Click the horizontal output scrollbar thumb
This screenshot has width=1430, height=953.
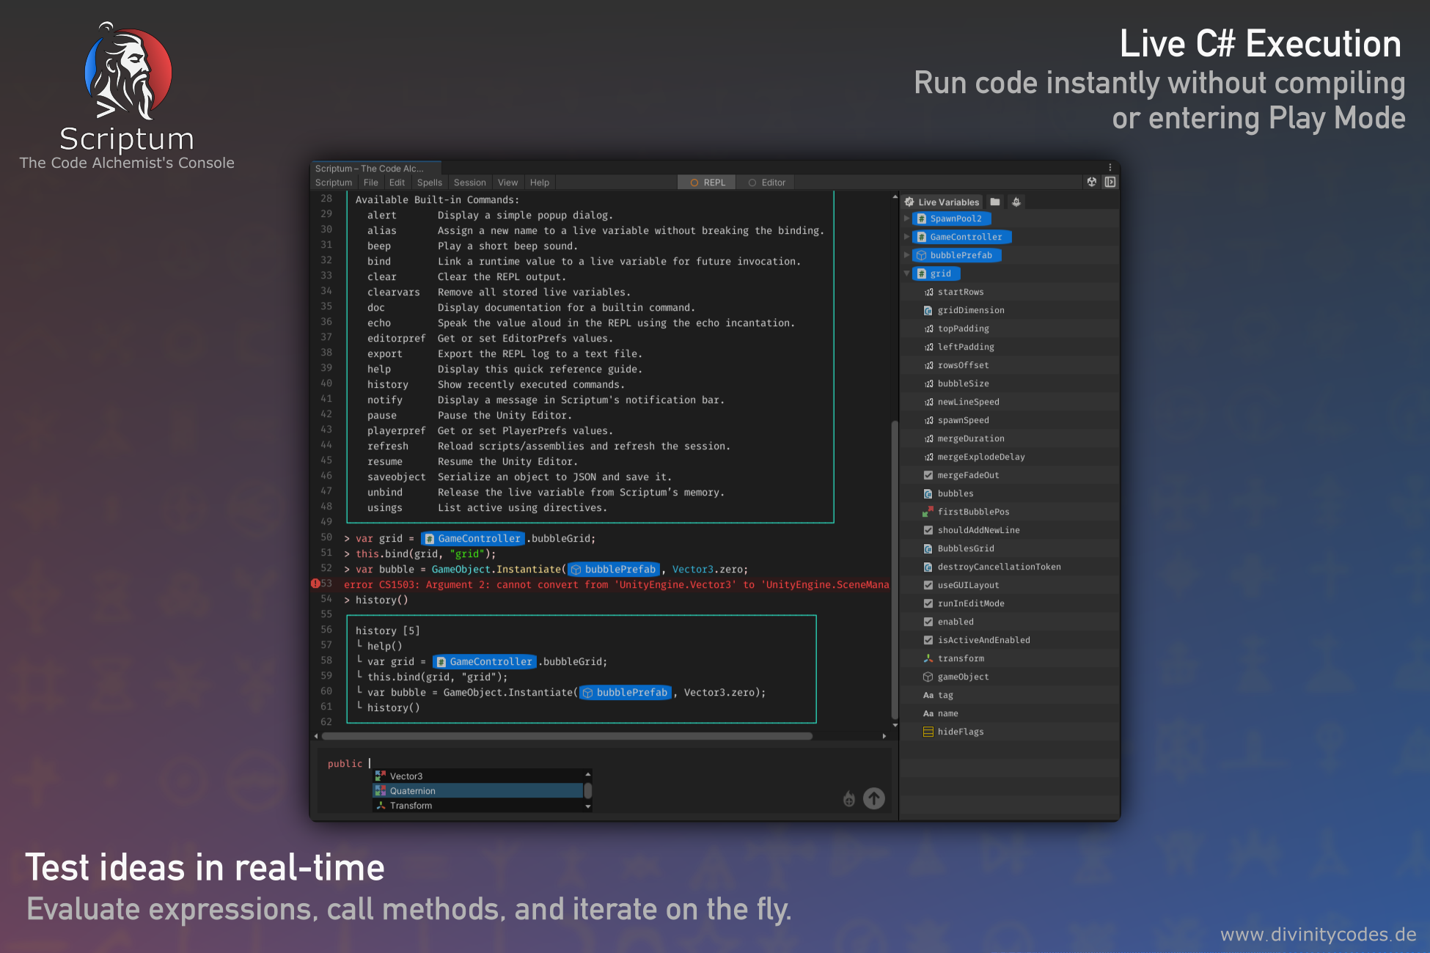567,736
